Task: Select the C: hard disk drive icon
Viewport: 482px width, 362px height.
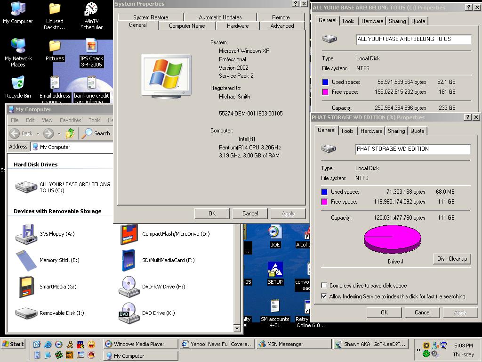Action: 26,187
